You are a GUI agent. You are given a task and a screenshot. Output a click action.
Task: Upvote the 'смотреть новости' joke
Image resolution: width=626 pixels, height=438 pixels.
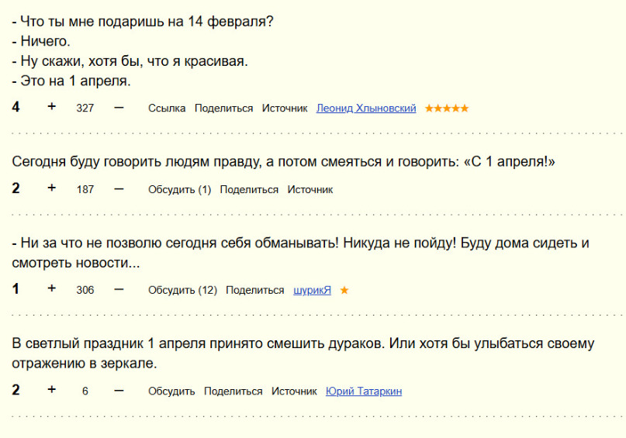52,289
